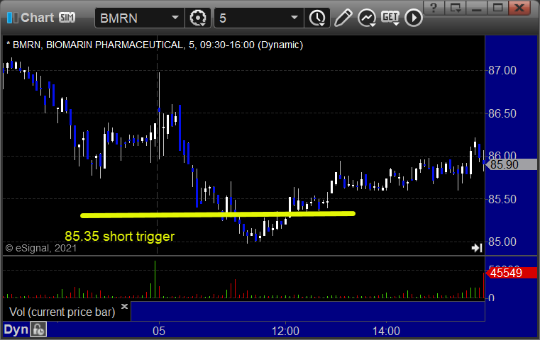
Task: Click the scroll-to-latest arrow icon
Action: 477,248
